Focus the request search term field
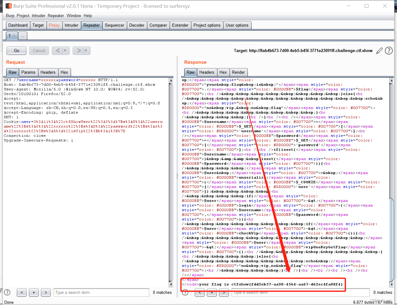The image size is (397, 305). click(101, 292)
